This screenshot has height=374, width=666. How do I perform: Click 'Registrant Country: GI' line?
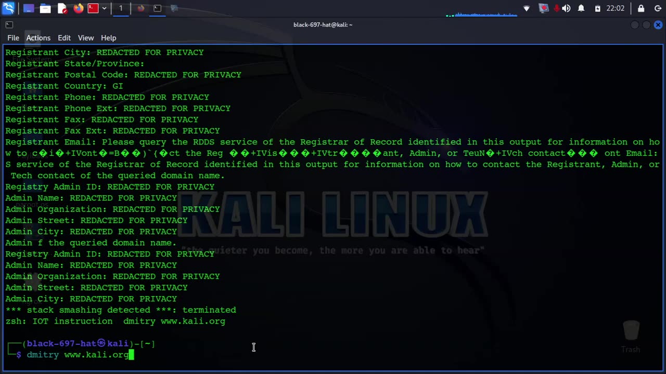pos(64,86)
